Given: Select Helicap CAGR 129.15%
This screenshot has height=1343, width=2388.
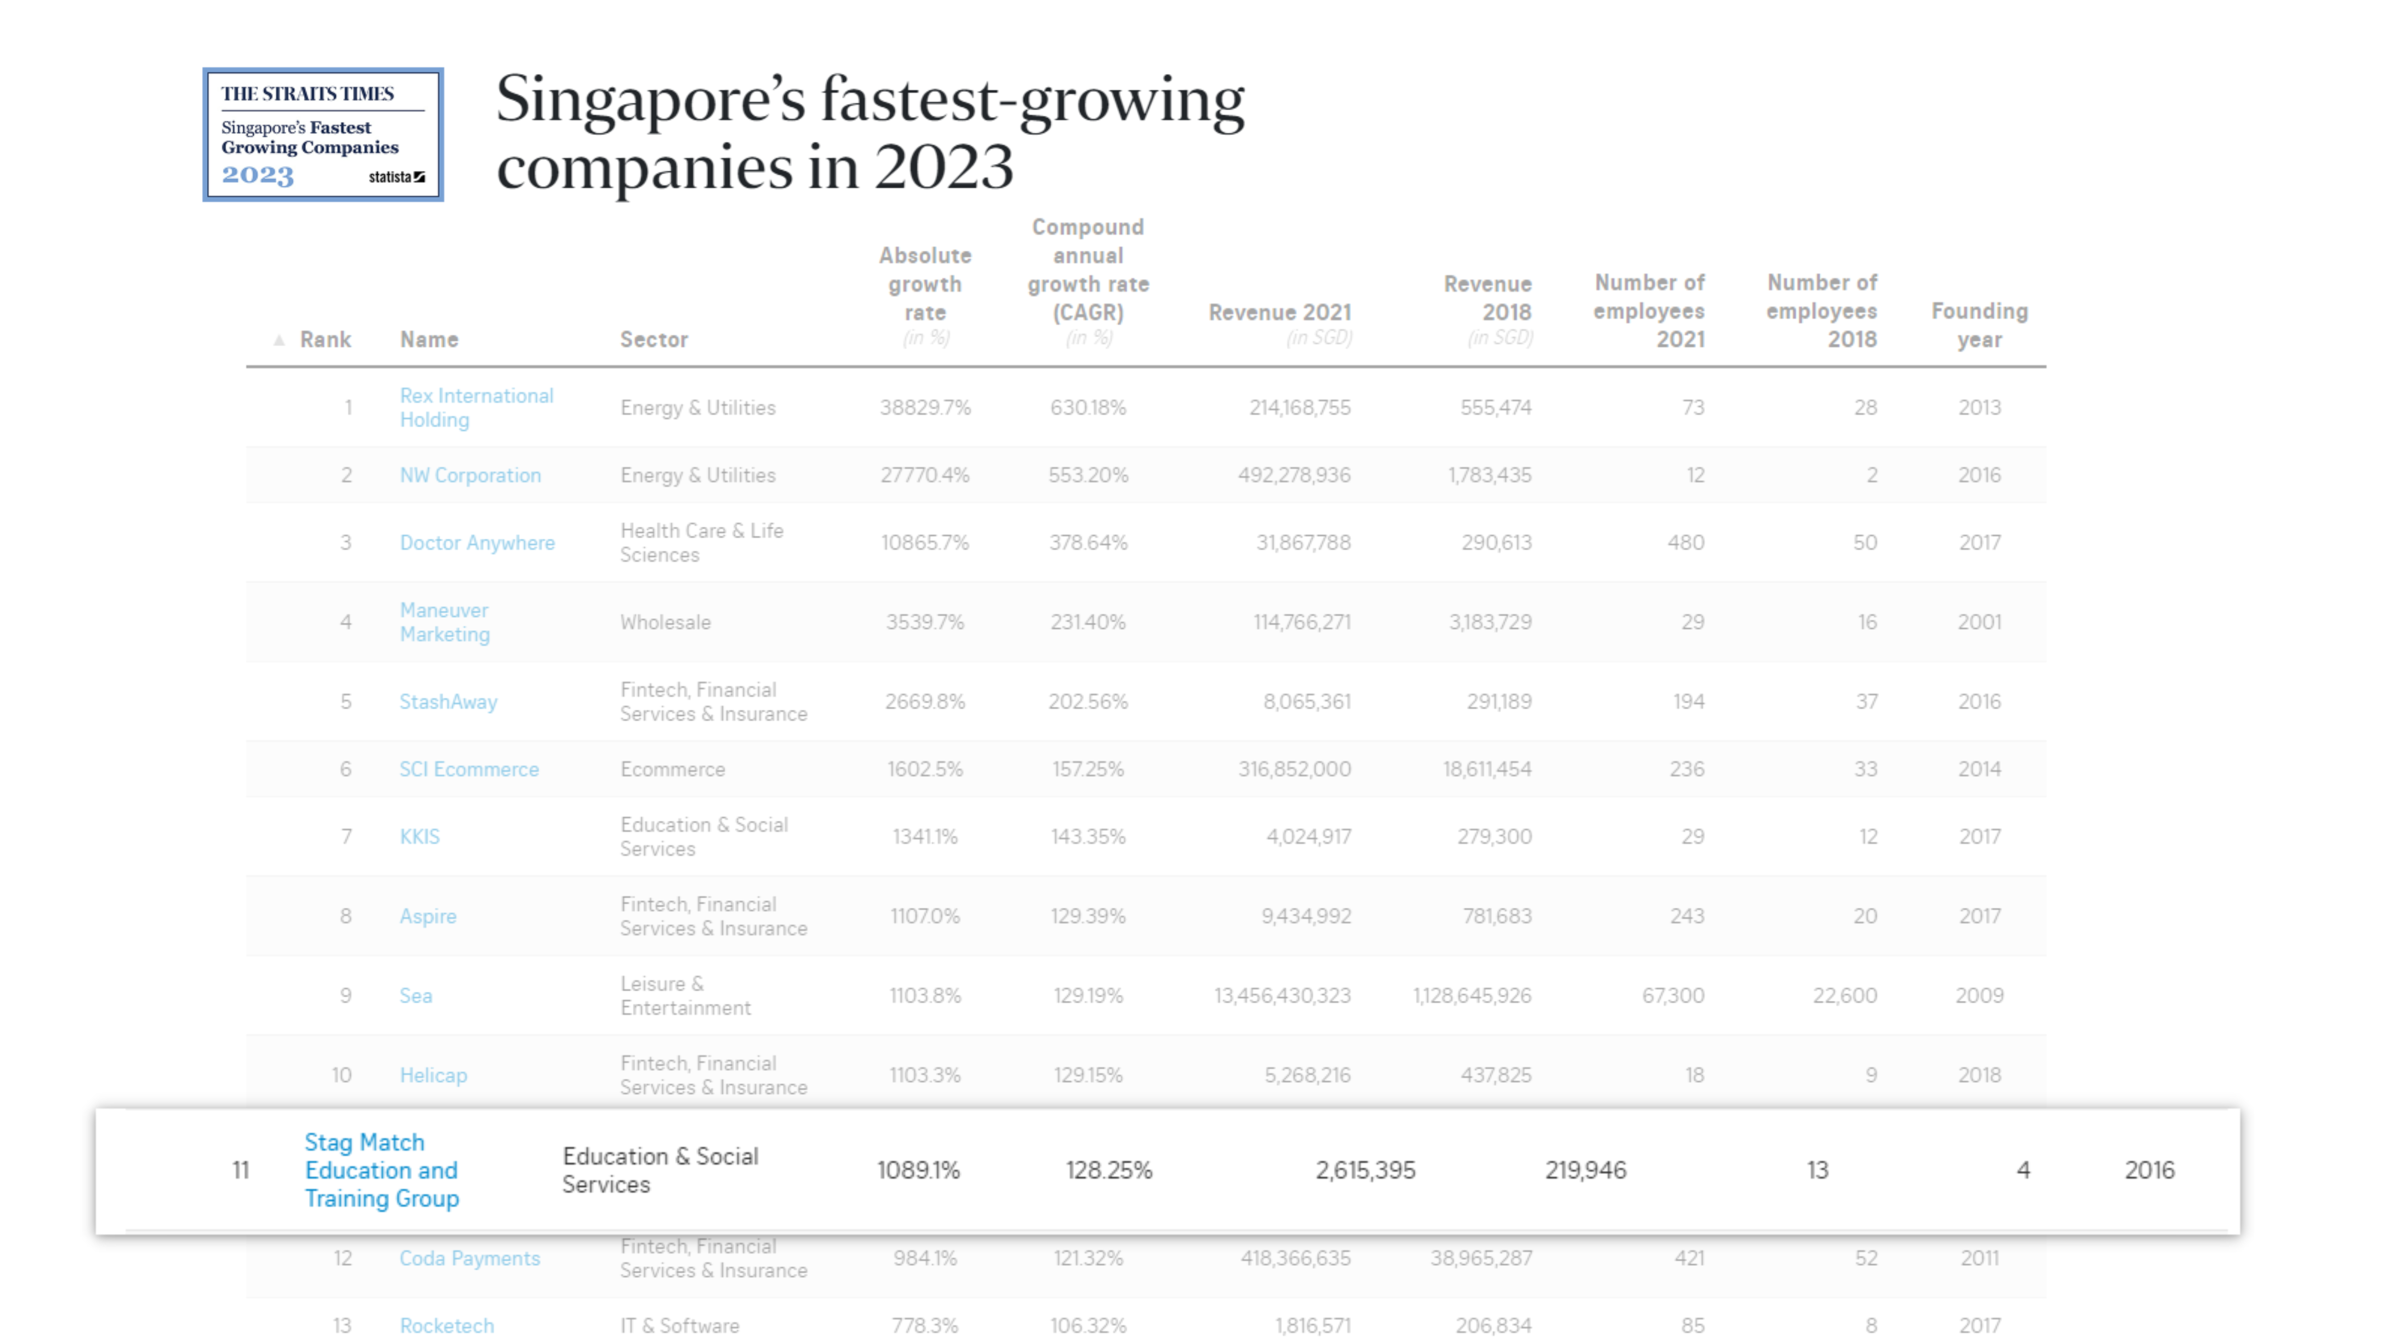Looking at the screenshot, I should (x=1089, y=1075).
